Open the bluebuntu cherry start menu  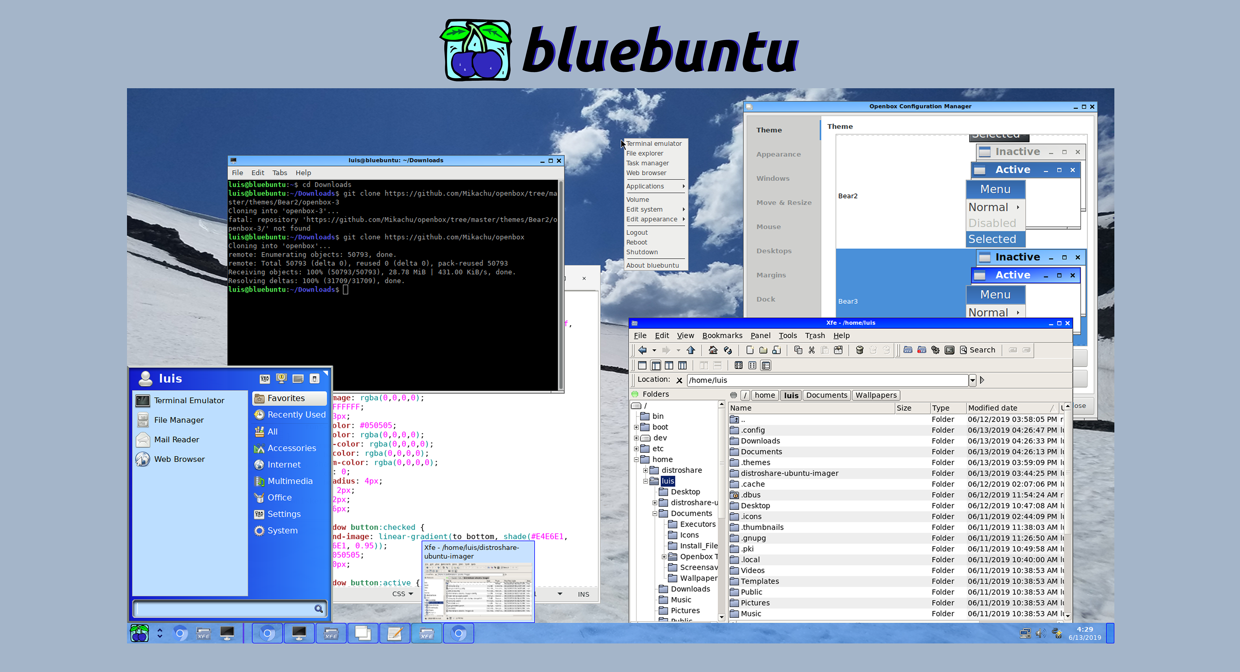coord(139,633)
